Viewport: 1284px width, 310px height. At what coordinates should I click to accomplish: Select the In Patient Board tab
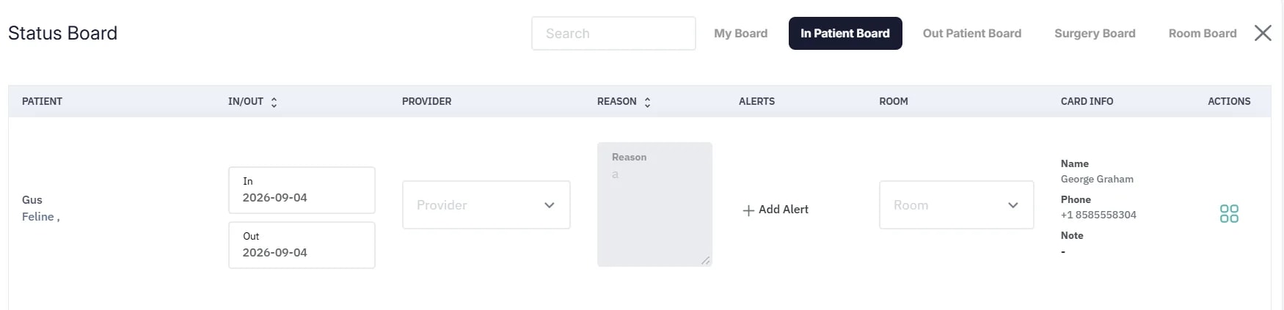point(845,34)
